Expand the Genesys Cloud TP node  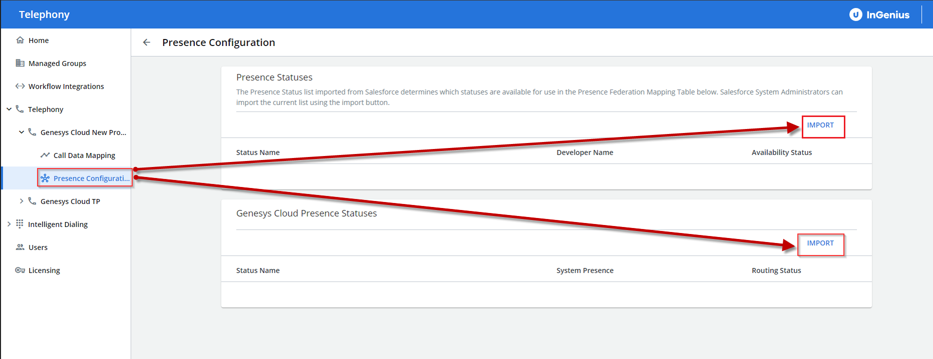pos(22,201)
